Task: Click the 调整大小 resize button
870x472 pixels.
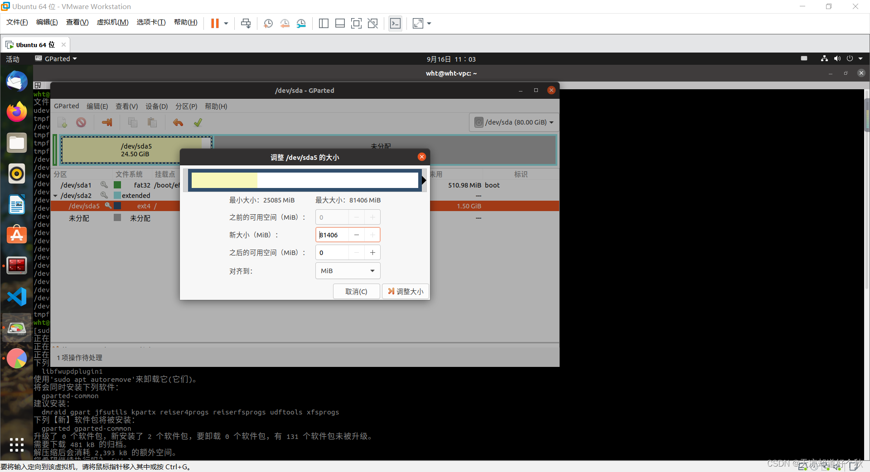Action: pyautogui.click(x=406, y=291)
